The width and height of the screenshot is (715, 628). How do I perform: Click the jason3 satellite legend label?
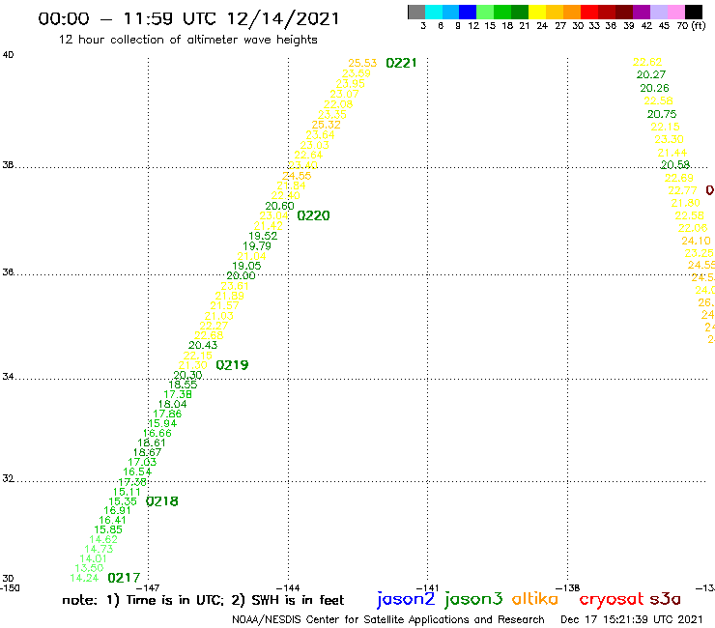473,599
